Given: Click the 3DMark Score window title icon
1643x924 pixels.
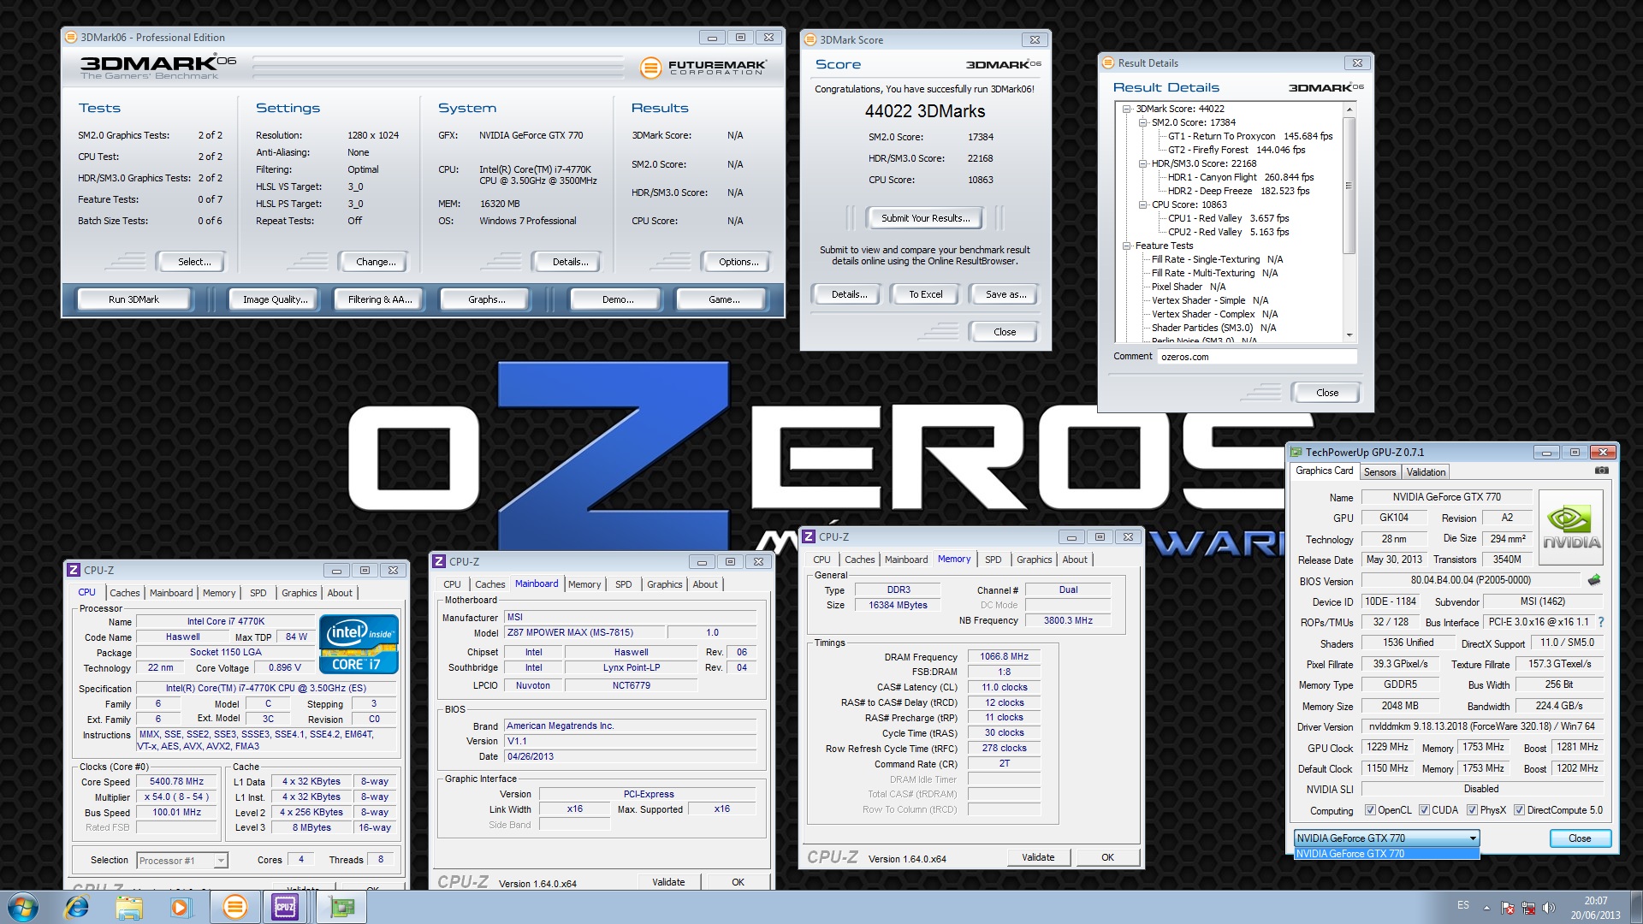Looking at the screenshot, I should [811, 39].
